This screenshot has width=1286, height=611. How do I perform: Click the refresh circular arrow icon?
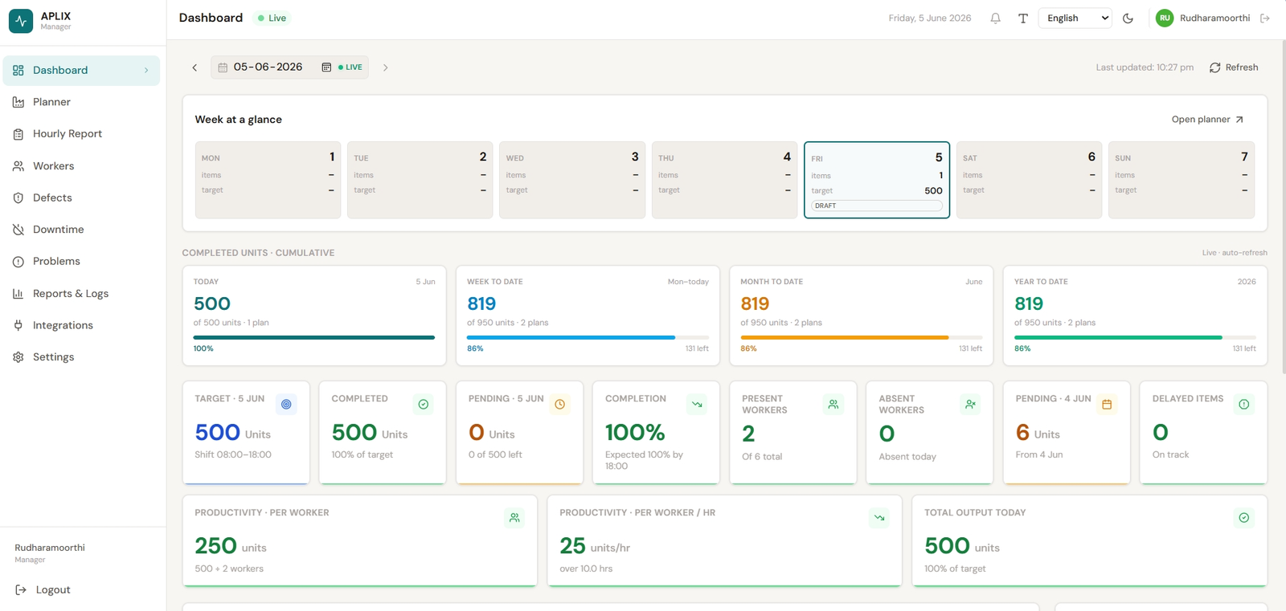click(1215, 67)
